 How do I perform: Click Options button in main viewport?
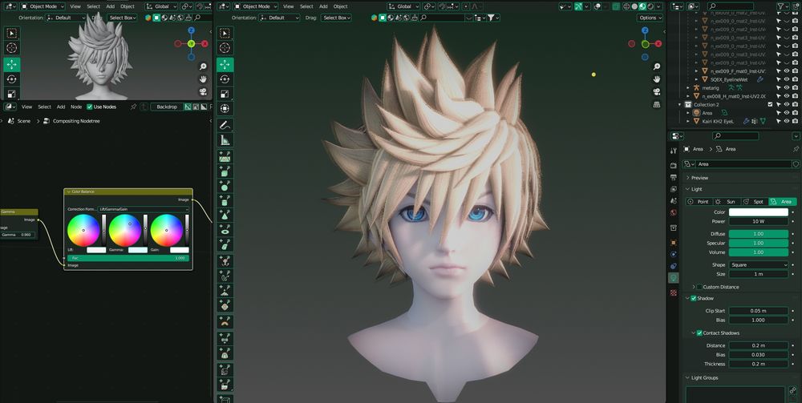pos(650,18)
